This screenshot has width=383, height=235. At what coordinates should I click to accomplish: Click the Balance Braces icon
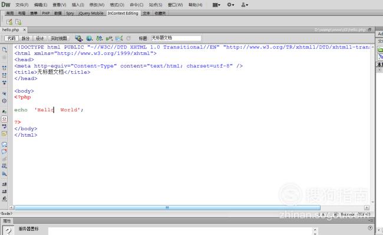coord(4,101)
